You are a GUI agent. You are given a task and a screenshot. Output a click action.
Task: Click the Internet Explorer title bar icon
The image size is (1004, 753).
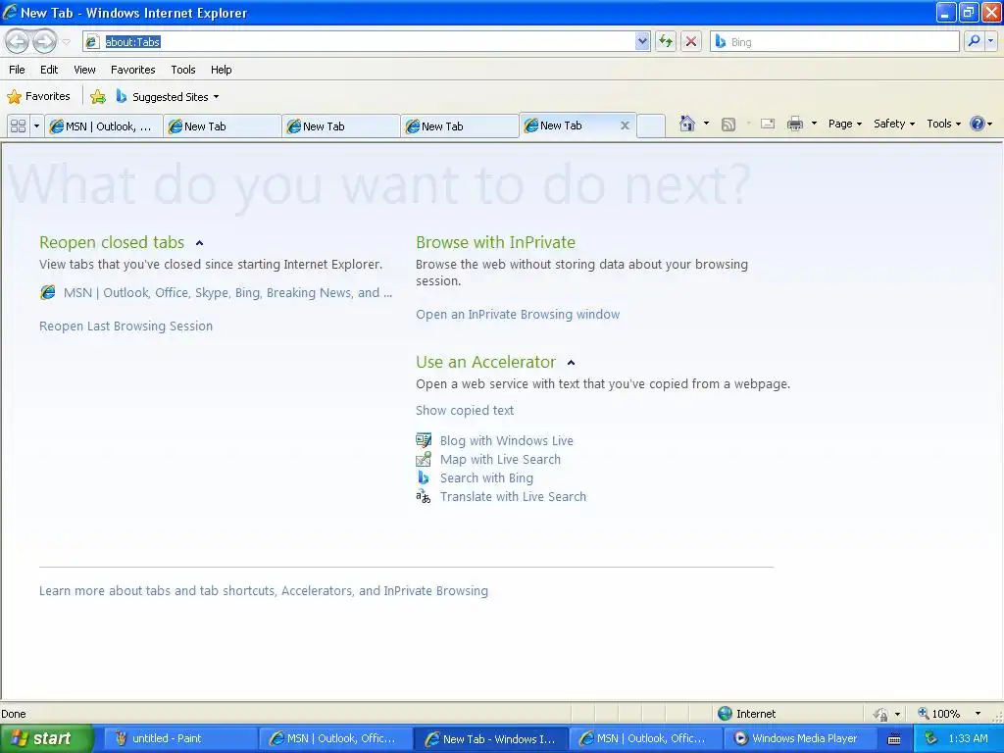10,12
